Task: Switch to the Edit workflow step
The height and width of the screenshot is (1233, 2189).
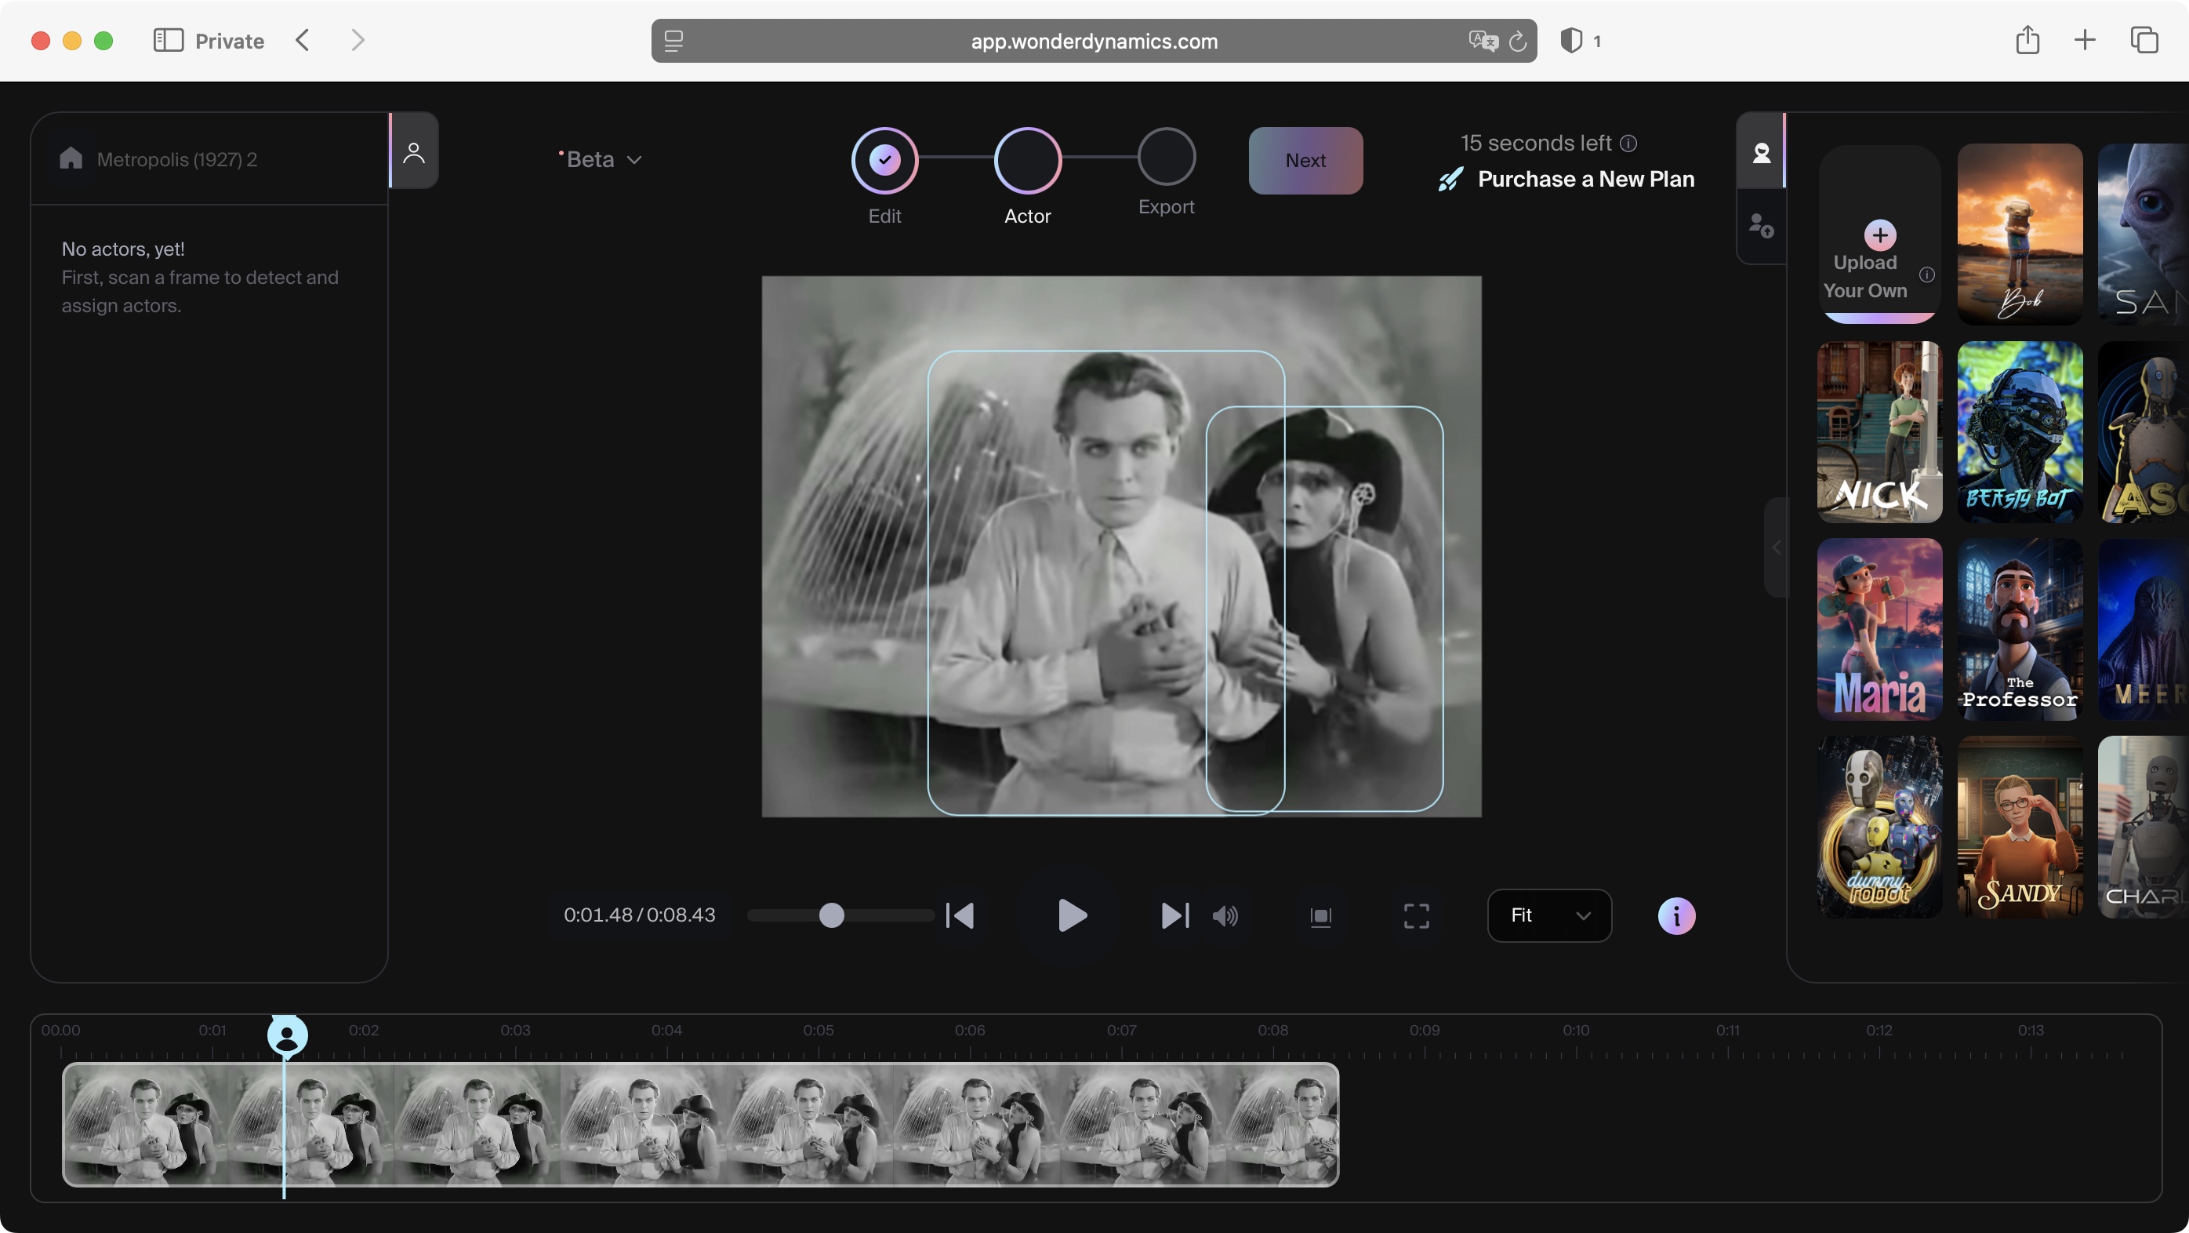Action: point(884,159)
